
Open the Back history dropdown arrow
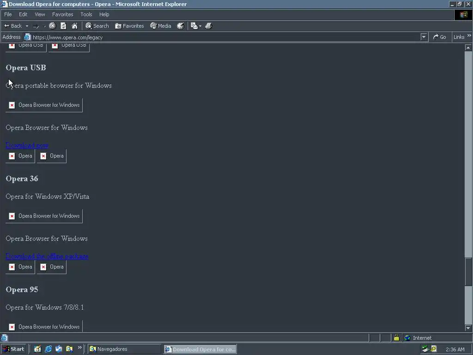[27, 26]
